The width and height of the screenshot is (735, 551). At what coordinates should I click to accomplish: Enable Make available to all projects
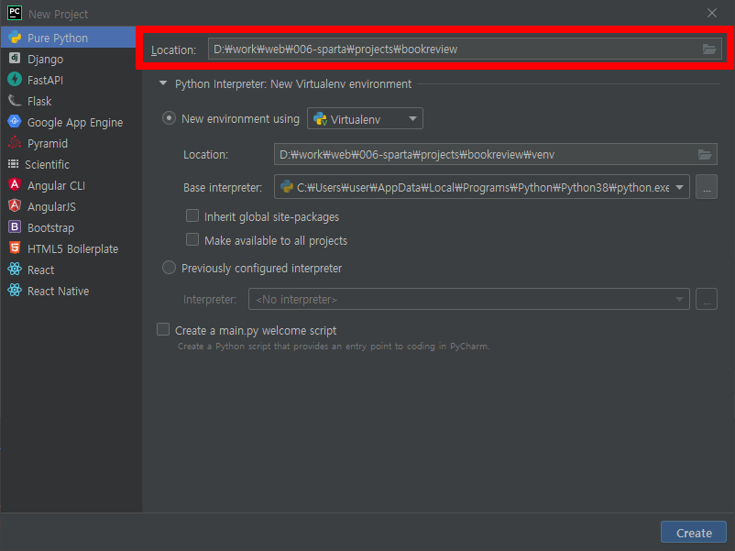coord(192,239)
